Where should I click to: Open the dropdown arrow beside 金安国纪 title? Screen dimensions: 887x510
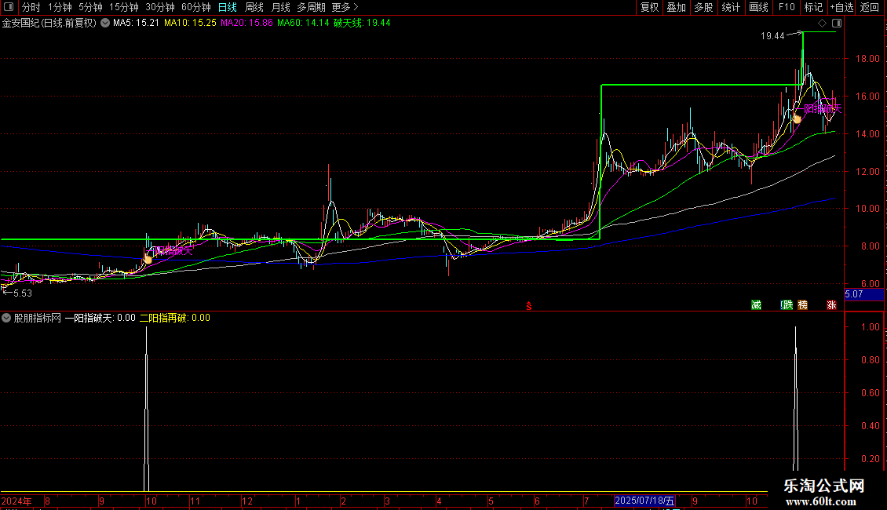pyautogui.click(x=104, y=24)
